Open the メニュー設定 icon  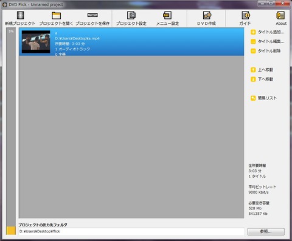click(x=167, y=15)
